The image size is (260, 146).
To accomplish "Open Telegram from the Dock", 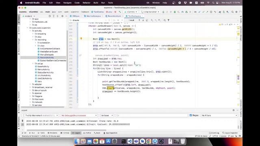I will click(x=155, y=141).
